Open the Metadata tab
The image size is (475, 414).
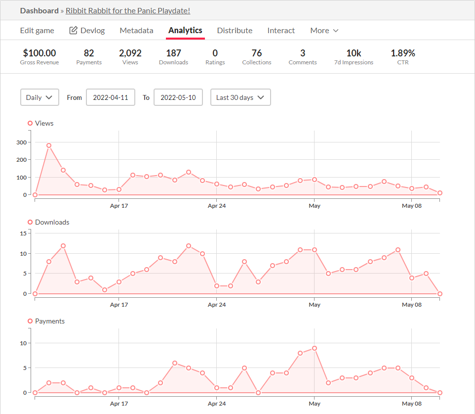click(x=136, y=30)
